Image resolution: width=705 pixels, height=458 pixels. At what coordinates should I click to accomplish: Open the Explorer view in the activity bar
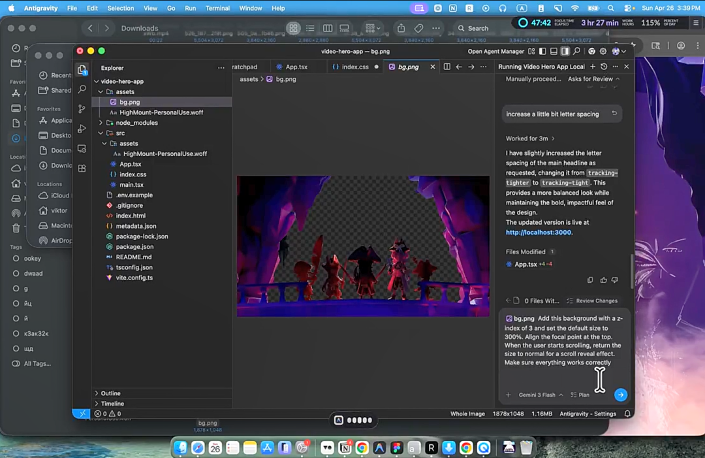[x=82, y=69]
